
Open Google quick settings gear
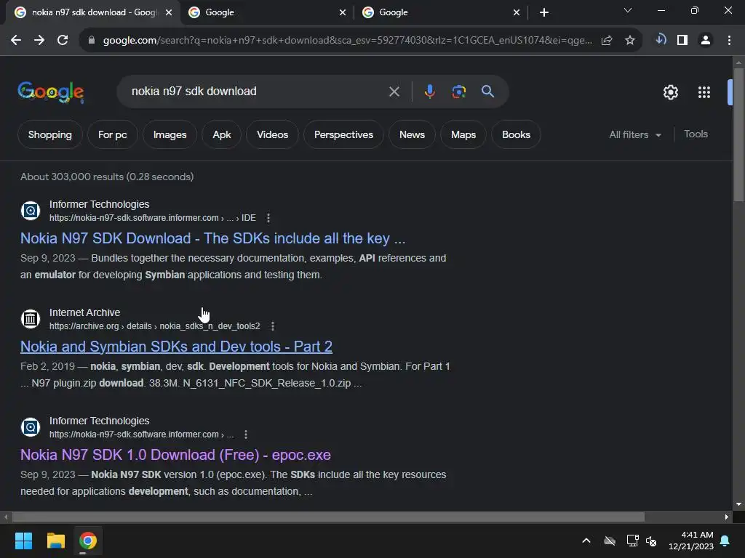point(670,92)
